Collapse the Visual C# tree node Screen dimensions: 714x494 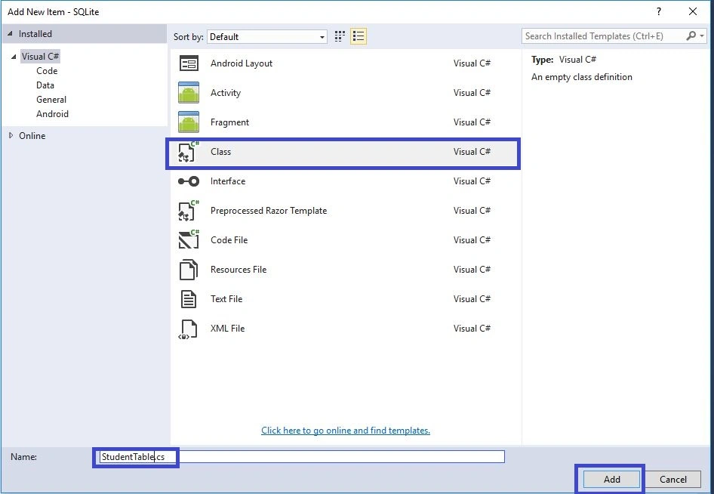(14, 57)
